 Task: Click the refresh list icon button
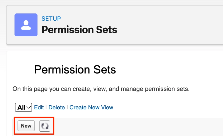click(45, 126)
